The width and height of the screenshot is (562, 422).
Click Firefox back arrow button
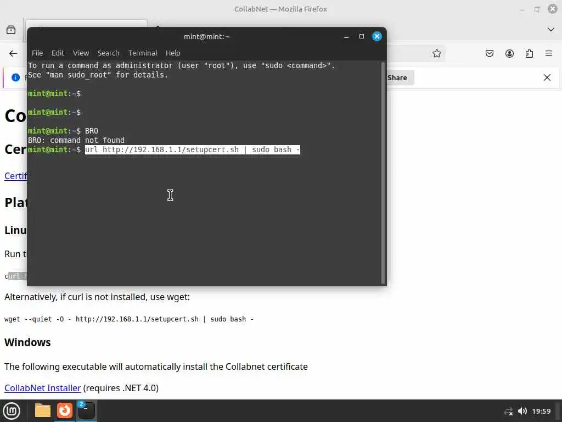[x=13, y=53]
